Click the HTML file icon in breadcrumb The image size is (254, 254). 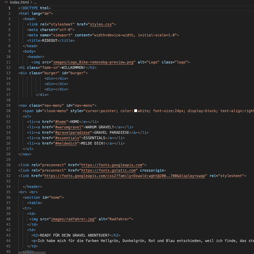6,2
